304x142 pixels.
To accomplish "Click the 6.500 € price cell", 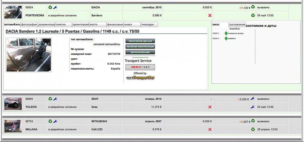I will 188,121.
